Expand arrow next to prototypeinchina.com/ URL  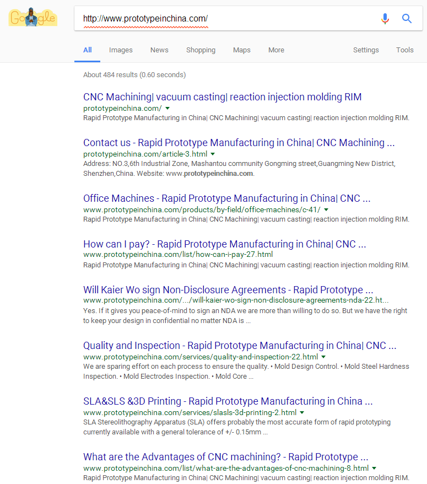167,109
